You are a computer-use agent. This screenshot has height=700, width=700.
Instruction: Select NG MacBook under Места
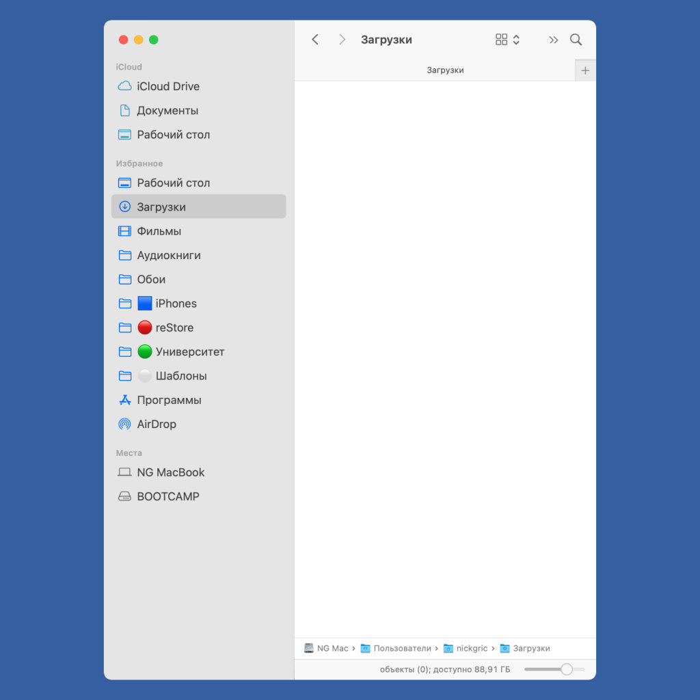pyautogui.click(x=198, y=472)
